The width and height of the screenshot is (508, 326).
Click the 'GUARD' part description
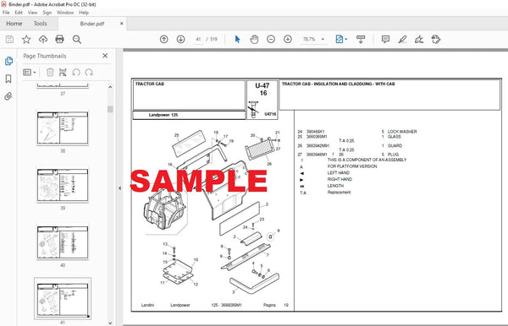click(395, 146)
